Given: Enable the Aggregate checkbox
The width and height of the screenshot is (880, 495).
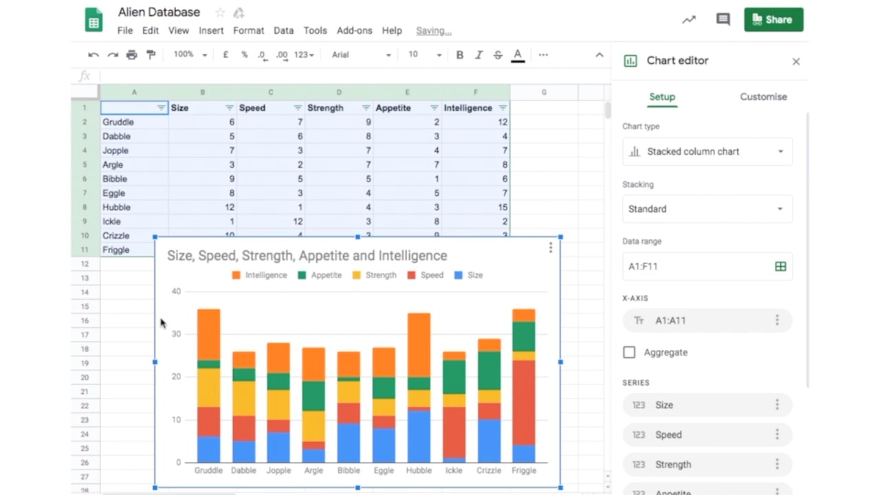Looking at the screenshot, I should click(x=629, y=352).
